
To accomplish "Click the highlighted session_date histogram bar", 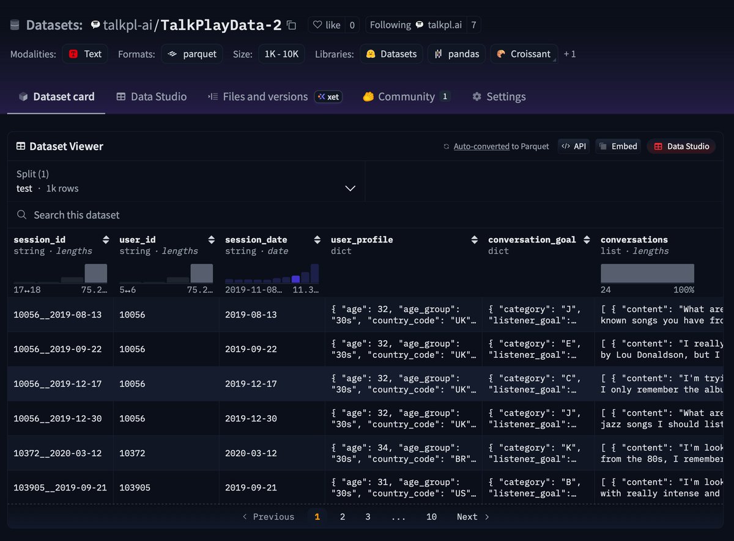I will (296, 279).
